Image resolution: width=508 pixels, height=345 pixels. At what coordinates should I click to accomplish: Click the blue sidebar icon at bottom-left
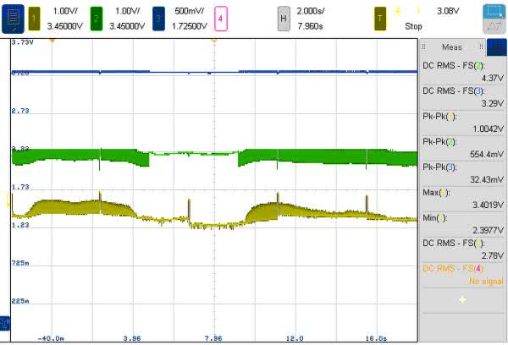tap(4, 322)
